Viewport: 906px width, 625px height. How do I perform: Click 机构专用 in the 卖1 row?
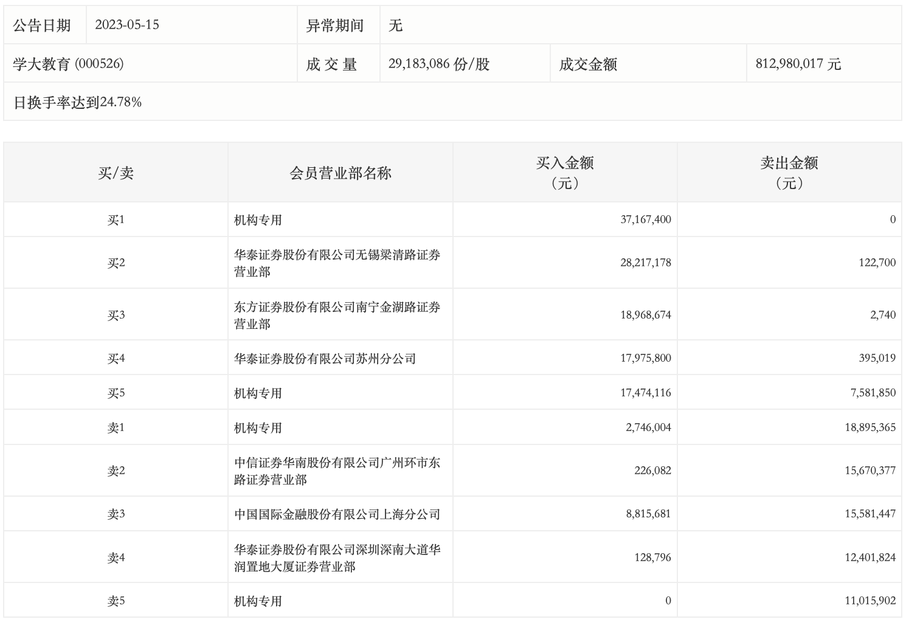[x=258, y=428]
